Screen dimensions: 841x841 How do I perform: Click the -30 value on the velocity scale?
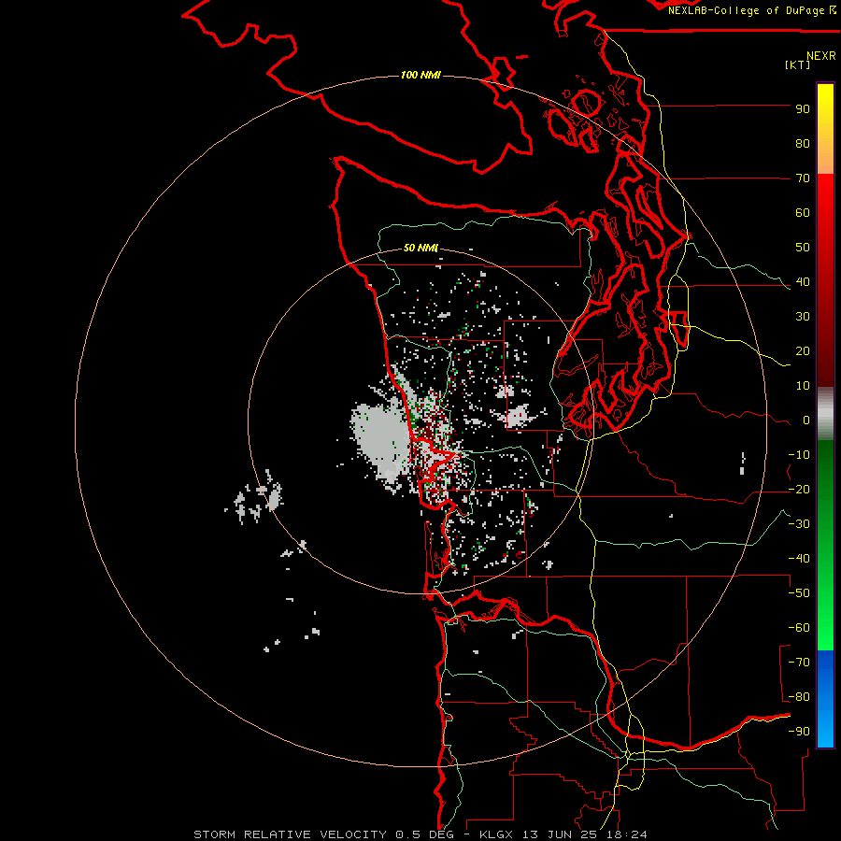coord(799,524)
